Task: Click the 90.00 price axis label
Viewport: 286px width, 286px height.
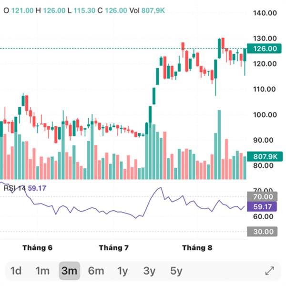Action: [263, 140]
